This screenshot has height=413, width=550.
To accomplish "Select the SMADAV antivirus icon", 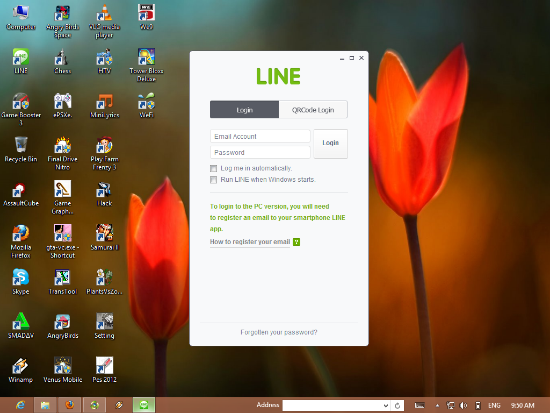I will (x=21, y=326).
